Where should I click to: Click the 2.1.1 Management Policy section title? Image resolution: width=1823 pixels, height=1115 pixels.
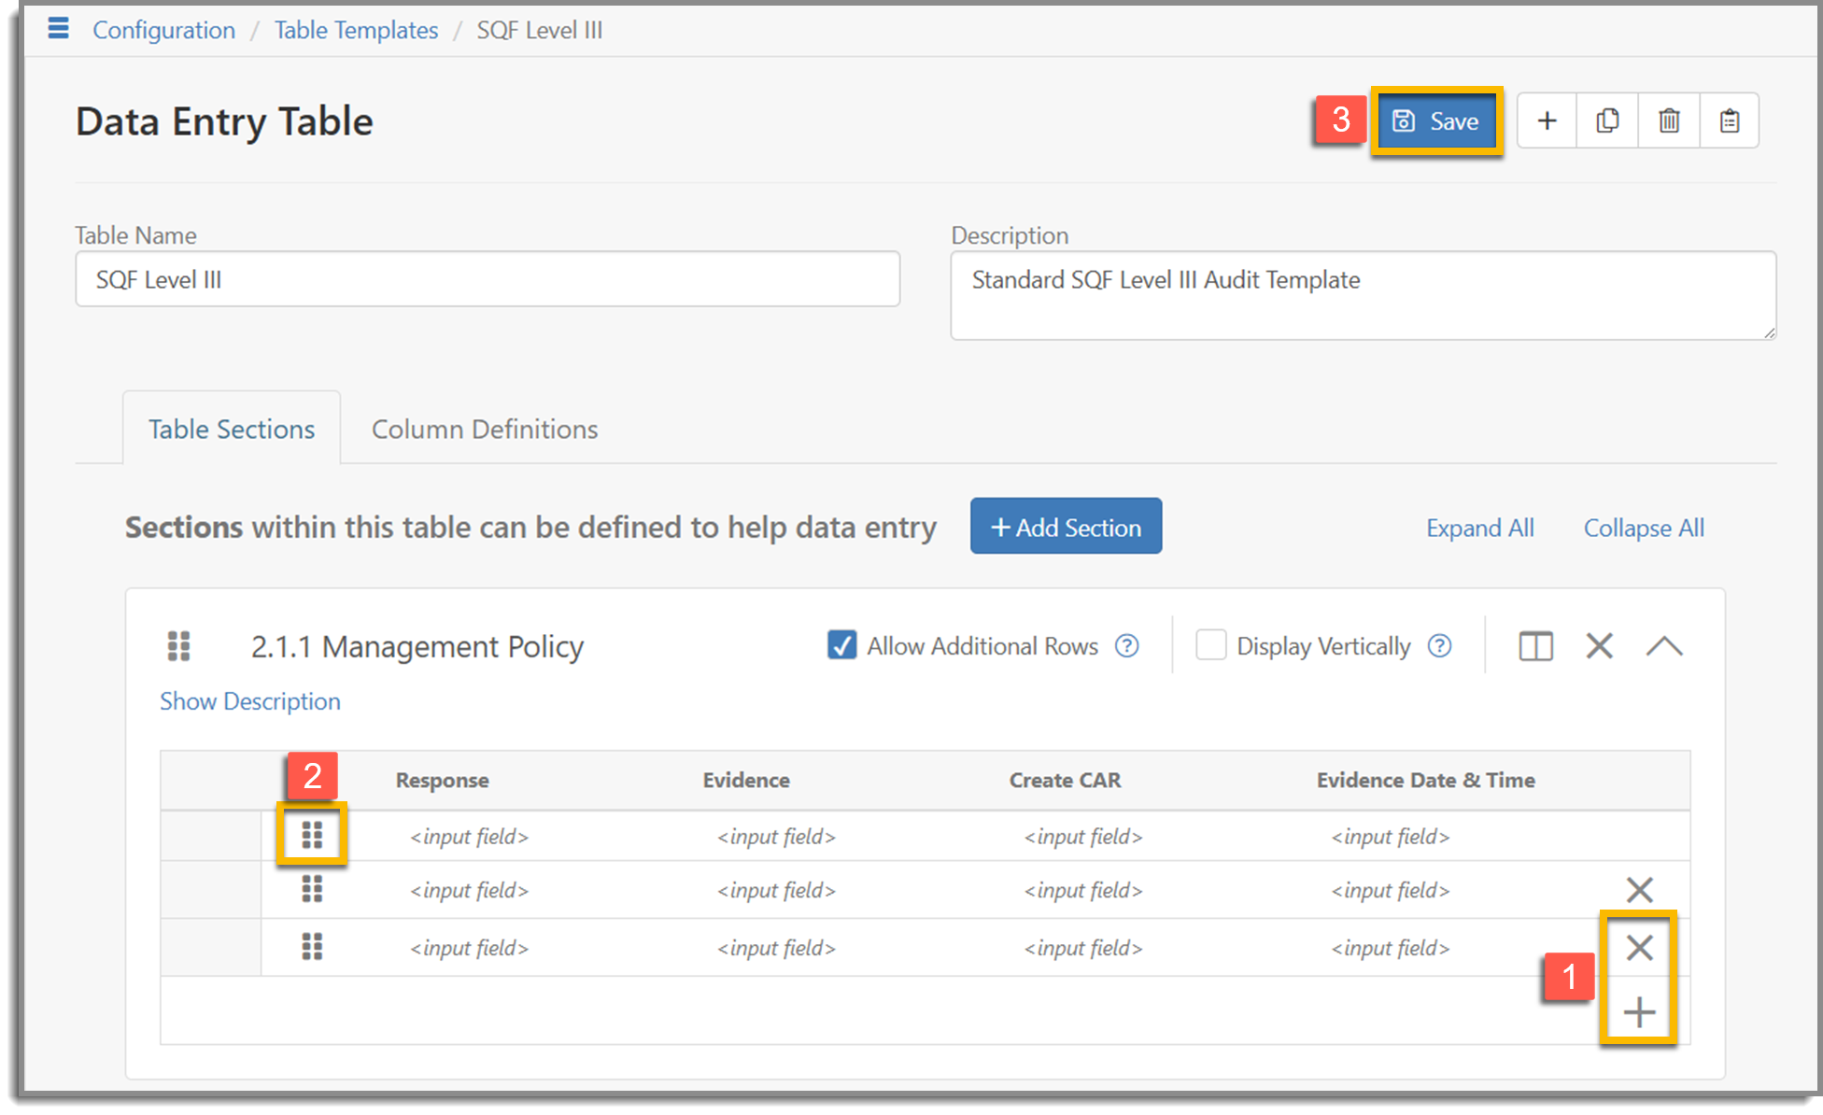tap(417, 646)
